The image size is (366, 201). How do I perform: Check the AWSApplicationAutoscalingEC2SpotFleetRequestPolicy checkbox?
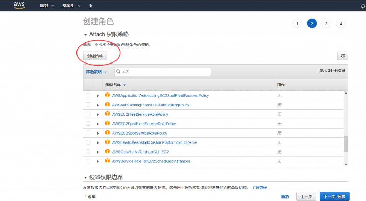pyautogui.click(x=88, y=95)
